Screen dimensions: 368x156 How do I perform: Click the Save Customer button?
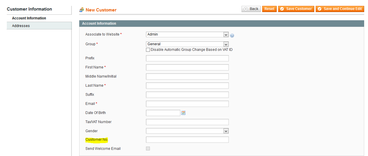(x=296, y=9)
